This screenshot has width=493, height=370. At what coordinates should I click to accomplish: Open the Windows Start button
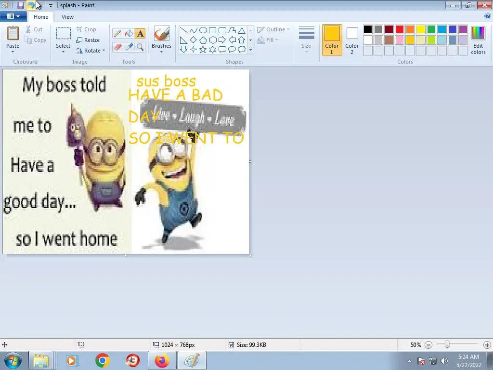click(x=13, y=360)
